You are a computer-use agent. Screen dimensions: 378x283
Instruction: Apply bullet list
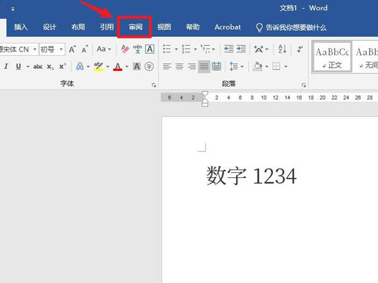coord(167,49)
